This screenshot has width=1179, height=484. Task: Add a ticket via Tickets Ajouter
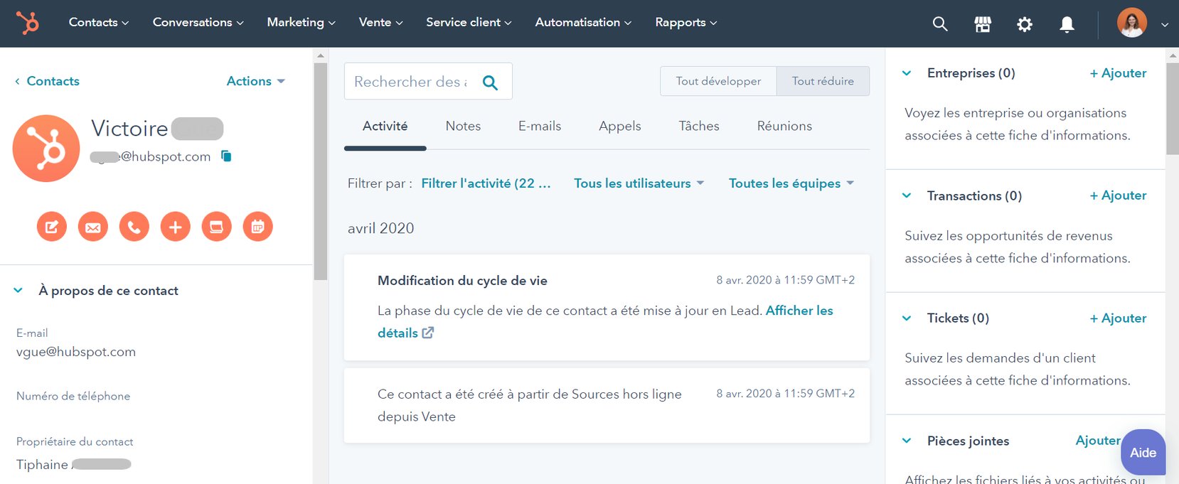[x=1118, y=318]
